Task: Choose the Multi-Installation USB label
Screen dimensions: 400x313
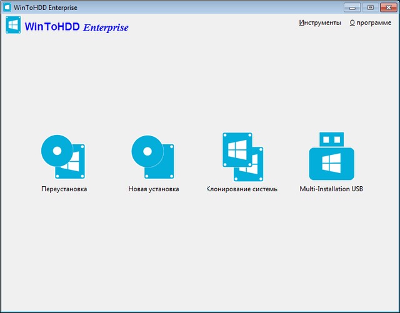Action: point(331,189)
